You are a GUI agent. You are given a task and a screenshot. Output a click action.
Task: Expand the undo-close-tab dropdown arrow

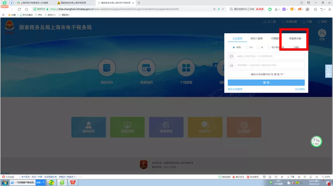point(325,9)
